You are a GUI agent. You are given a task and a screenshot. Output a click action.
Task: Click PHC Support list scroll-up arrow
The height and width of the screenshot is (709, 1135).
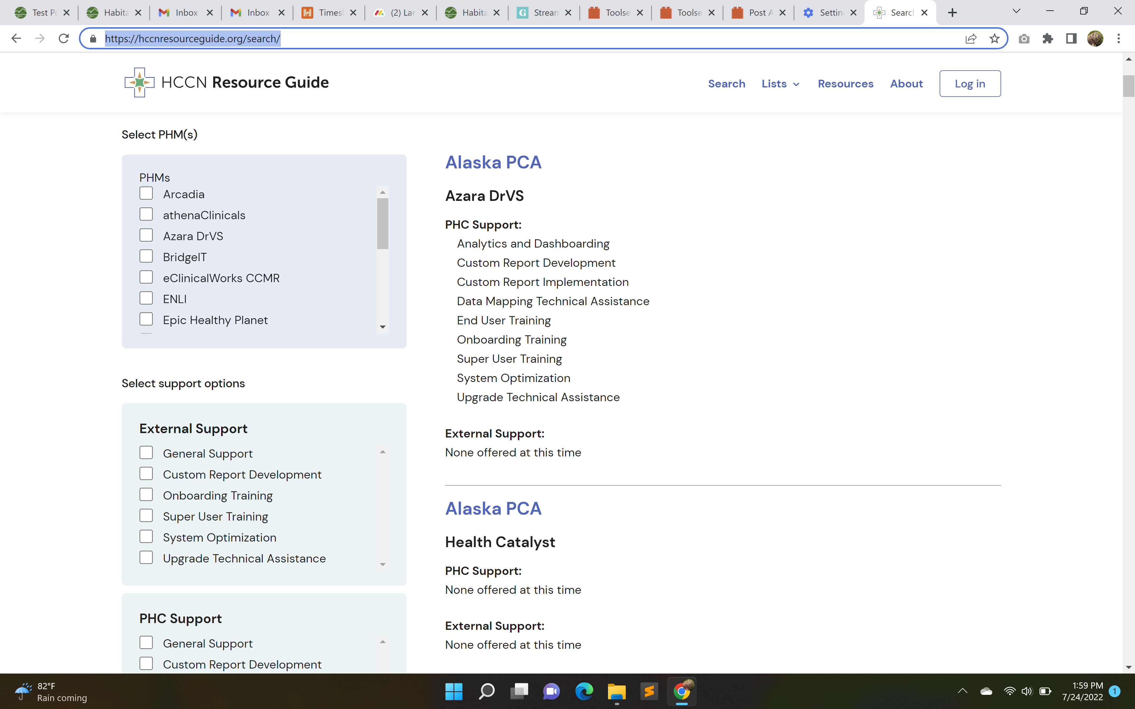383,642
